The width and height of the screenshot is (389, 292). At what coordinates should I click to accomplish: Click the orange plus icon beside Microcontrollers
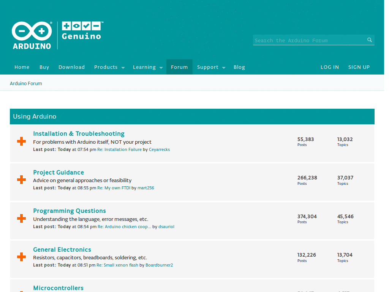(x=21, y=291)
